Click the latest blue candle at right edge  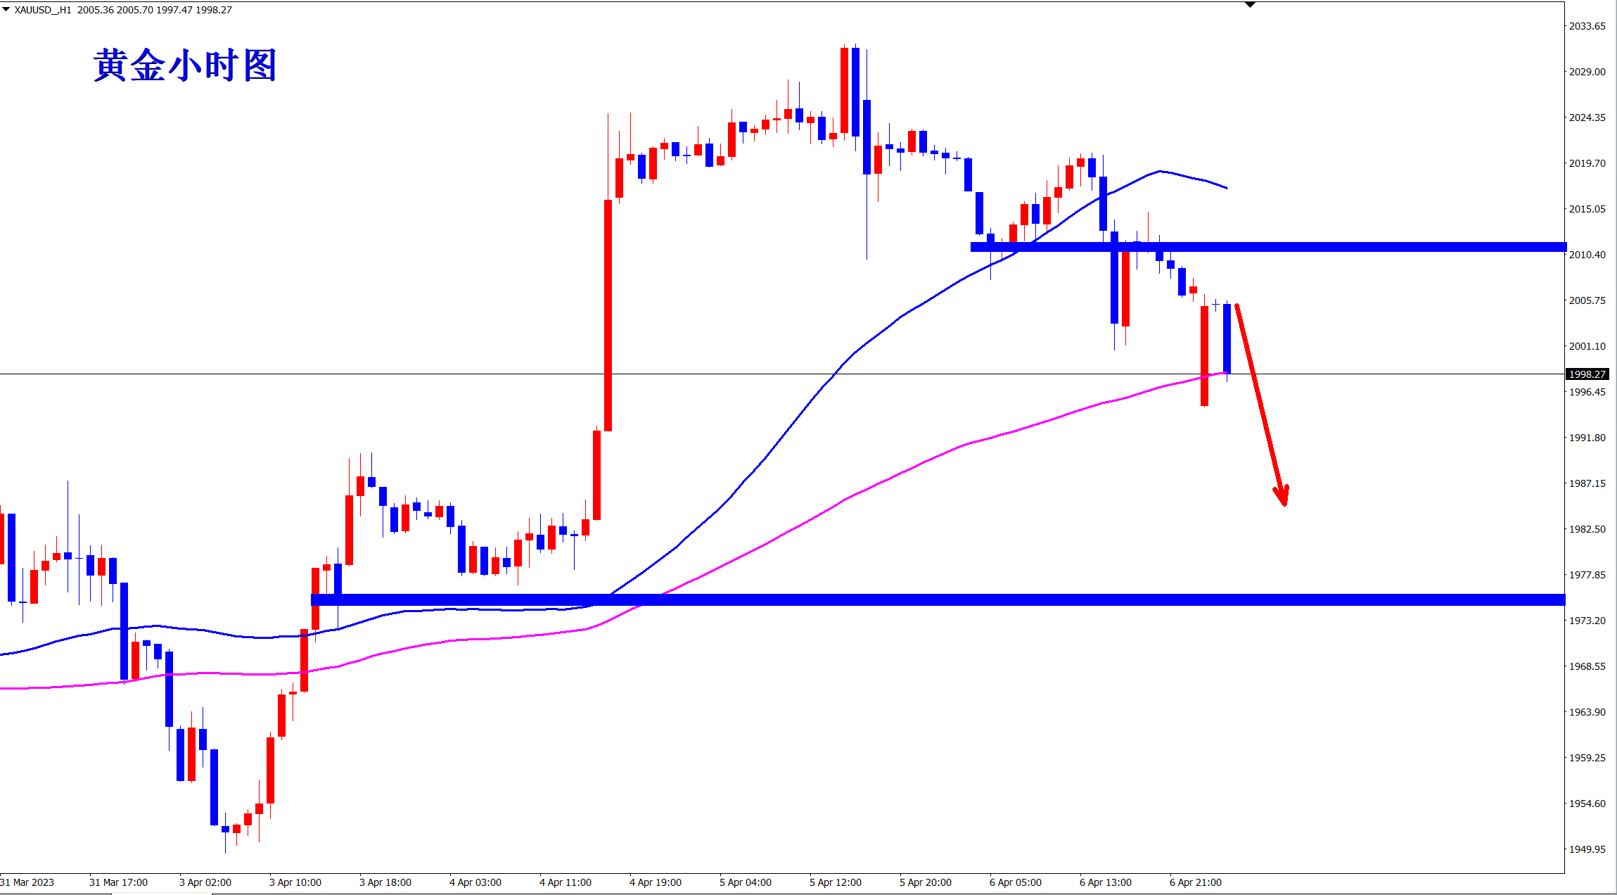1227,338
